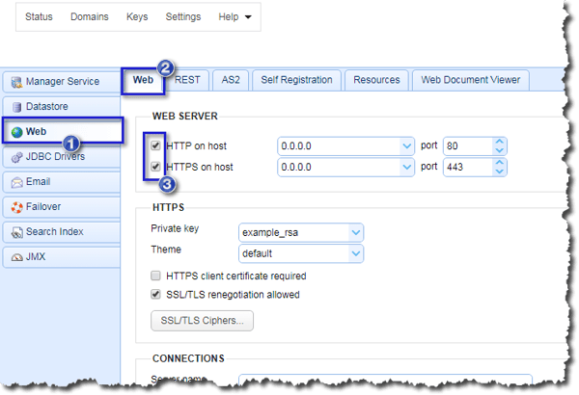
Task: Enable HTTPS client certificate required
Action: click(x=155, y=276)
